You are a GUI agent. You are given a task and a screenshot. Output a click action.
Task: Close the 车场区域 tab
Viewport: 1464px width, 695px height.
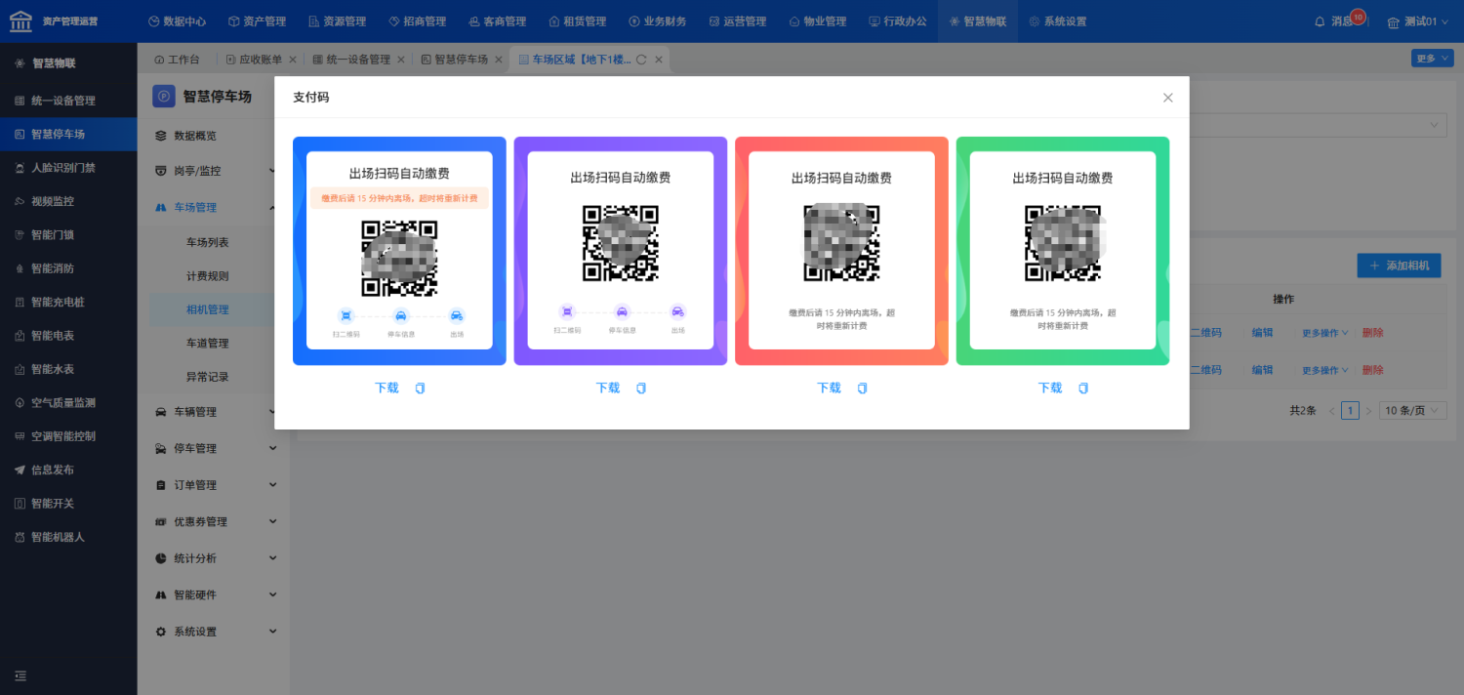click(659, 60)
